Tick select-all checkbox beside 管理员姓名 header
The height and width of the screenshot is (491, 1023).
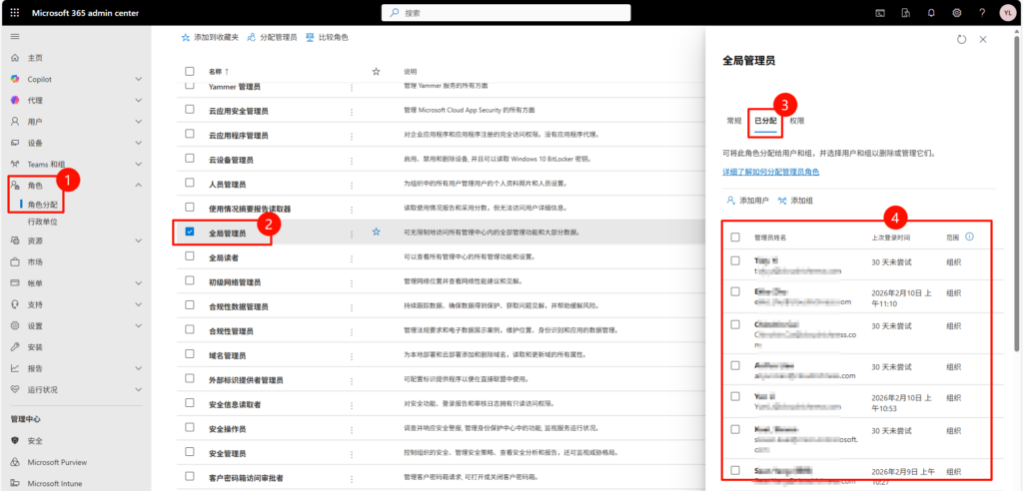735,238
